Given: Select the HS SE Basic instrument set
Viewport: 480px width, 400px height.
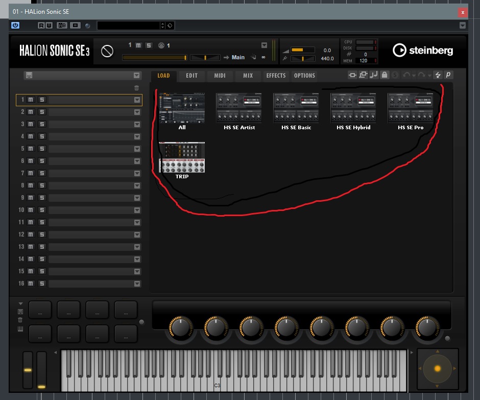Looking at the screenshot, I should point(296,108).
